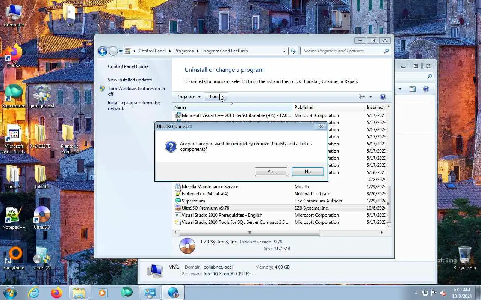The image size is (481, 300).
Task: Click Microsoft Visual Studio desktop shortcut
Action: tap(14, 139)
